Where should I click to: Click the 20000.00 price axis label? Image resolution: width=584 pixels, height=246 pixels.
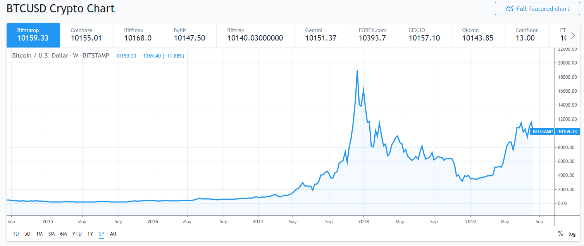point(567,63)
